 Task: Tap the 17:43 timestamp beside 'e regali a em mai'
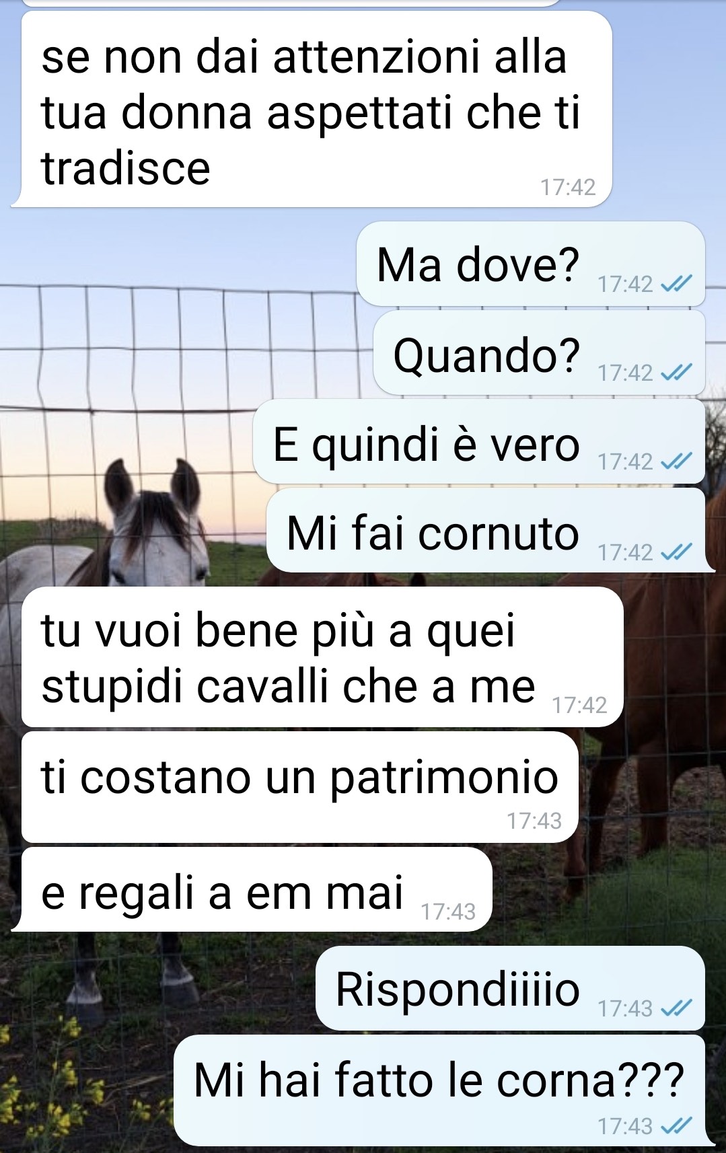pyautogui.click(x=448, y=912)
